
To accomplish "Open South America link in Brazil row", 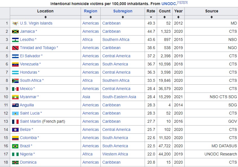I will tap(115, 146).
